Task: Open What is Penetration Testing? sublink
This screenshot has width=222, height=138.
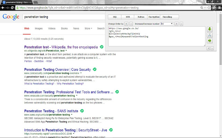Action: click(x=39, y=83)
